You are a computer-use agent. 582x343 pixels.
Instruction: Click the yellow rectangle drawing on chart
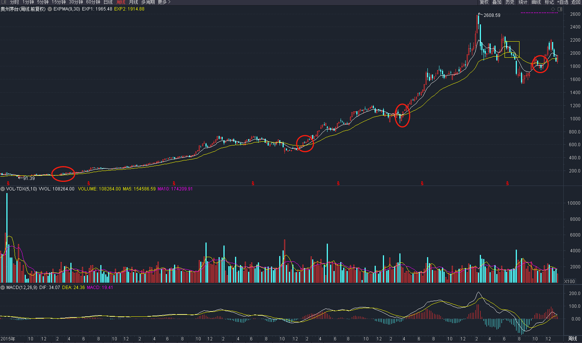pos(512,49)
